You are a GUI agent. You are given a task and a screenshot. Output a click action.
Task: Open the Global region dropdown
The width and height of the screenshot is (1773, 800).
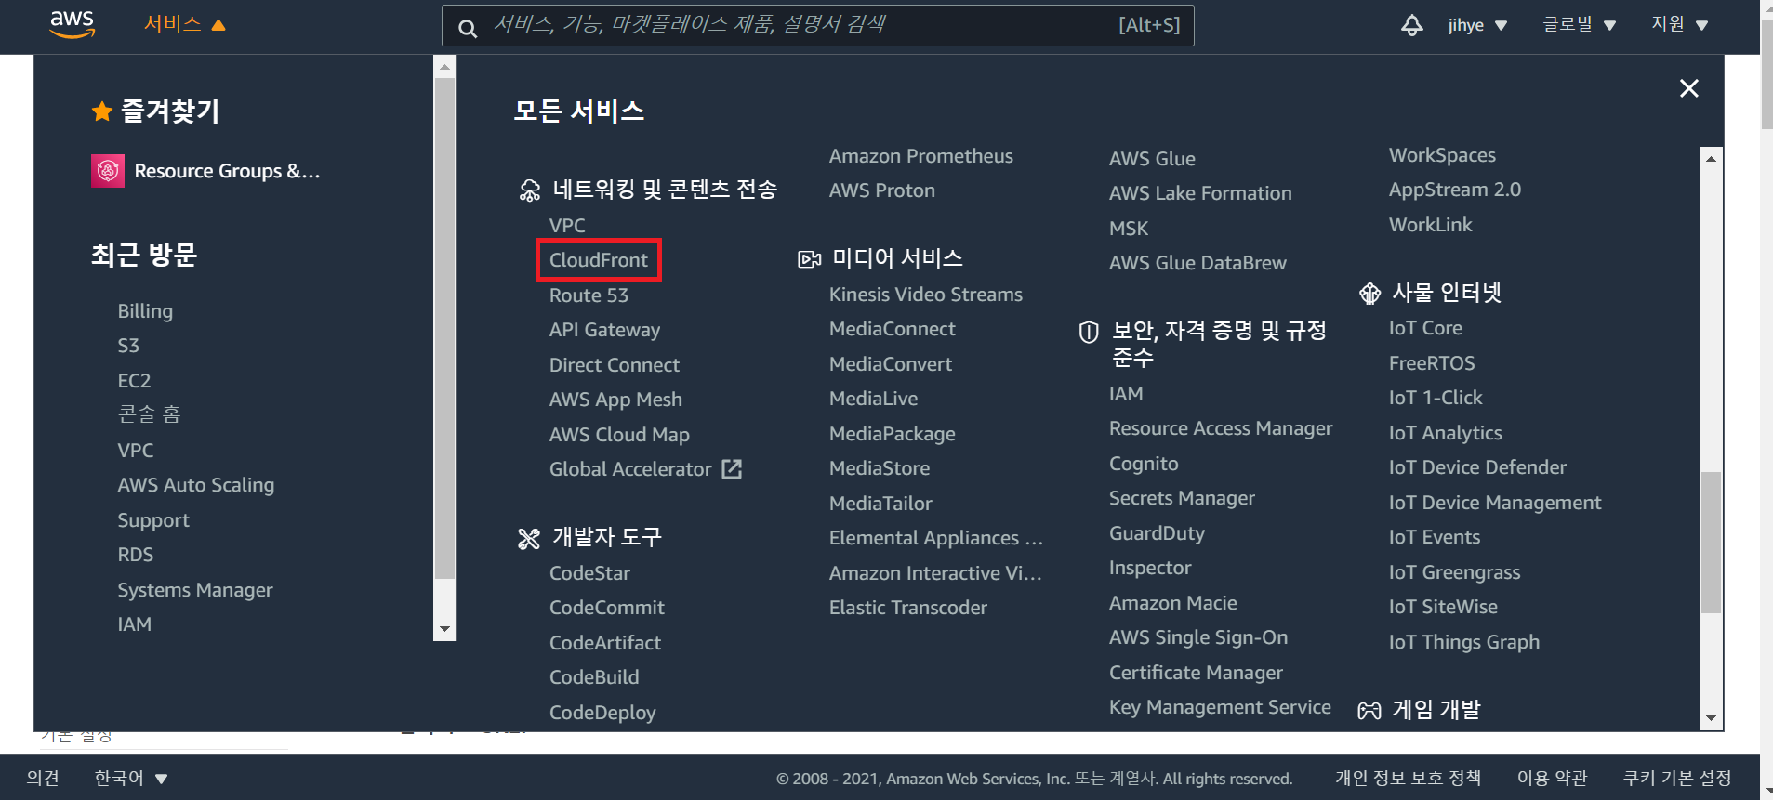[1579, 24]
